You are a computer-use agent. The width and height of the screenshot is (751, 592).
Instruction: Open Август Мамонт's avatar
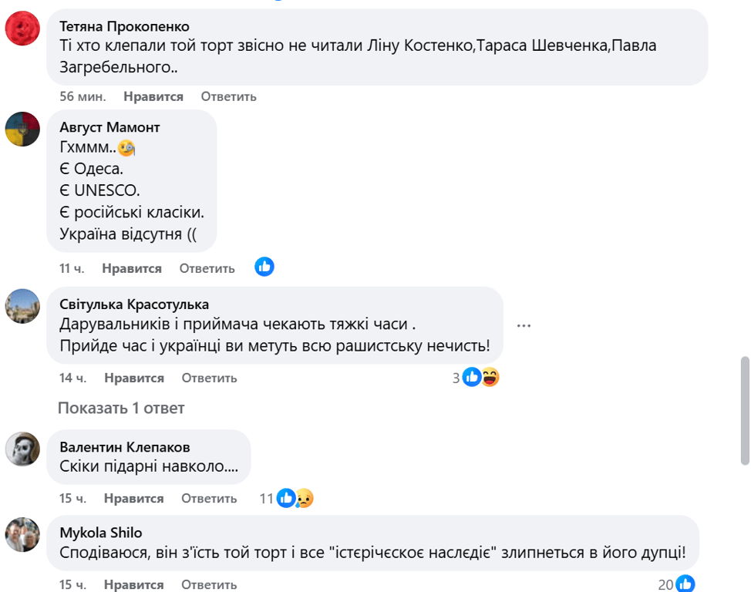click(22, 129)
